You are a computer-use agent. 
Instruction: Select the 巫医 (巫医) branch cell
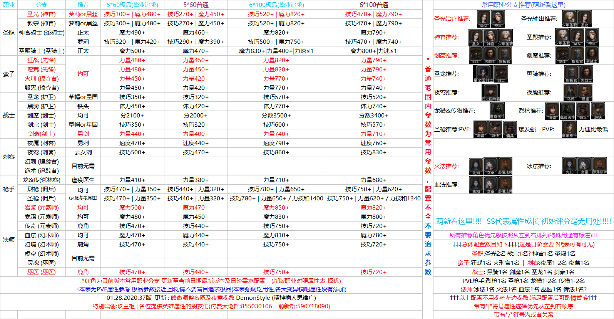coord(42,272)
